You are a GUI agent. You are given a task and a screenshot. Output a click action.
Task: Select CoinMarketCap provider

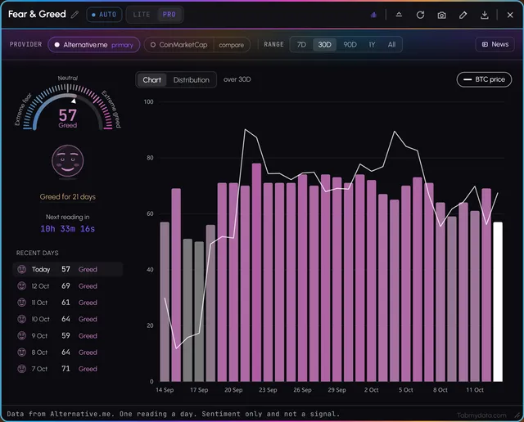178,45
